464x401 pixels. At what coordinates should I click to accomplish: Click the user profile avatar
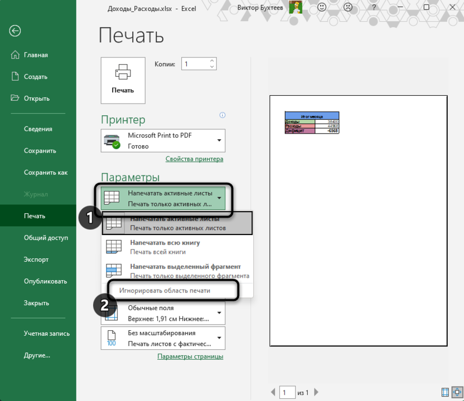tap(296, 8)
